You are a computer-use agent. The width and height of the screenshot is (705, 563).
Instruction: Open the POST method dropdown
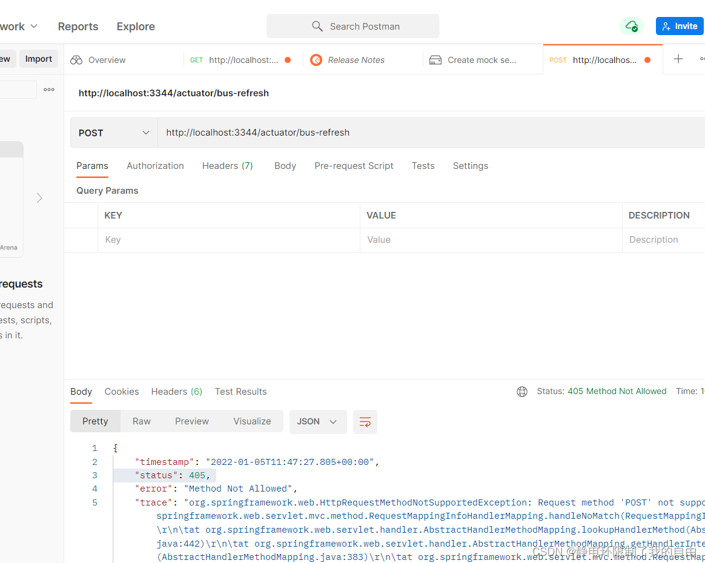[114, 133]
